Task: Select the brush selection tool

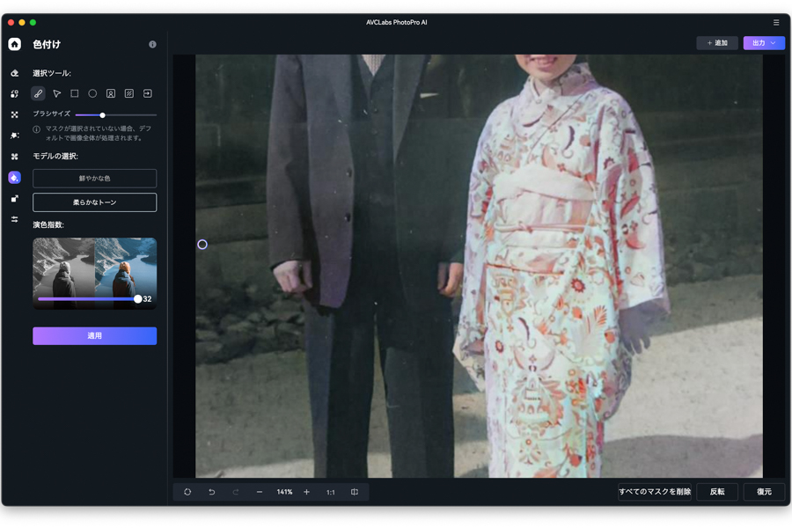Action: (x=39, y=93)
